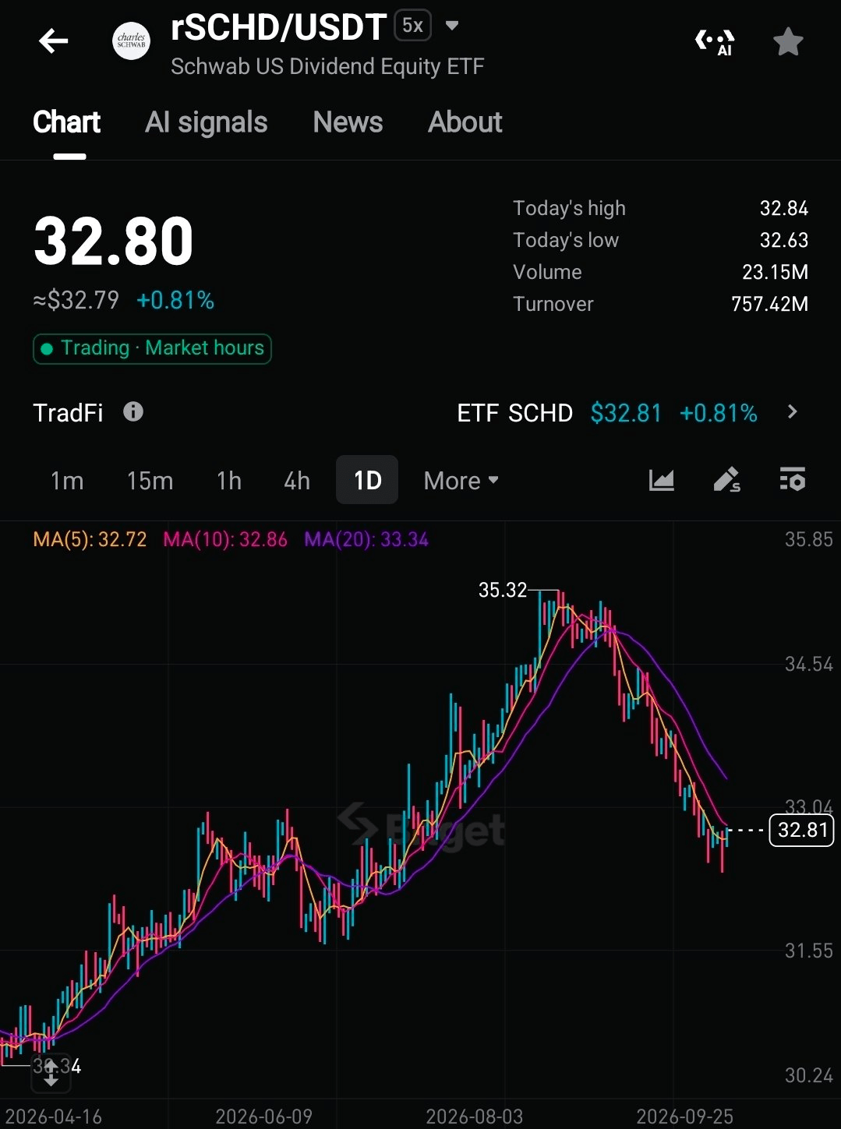Tap the 5x leverage badge
Image resolution: width=841 pixels, height=1129 pixels.
click(x=413, y=26)
